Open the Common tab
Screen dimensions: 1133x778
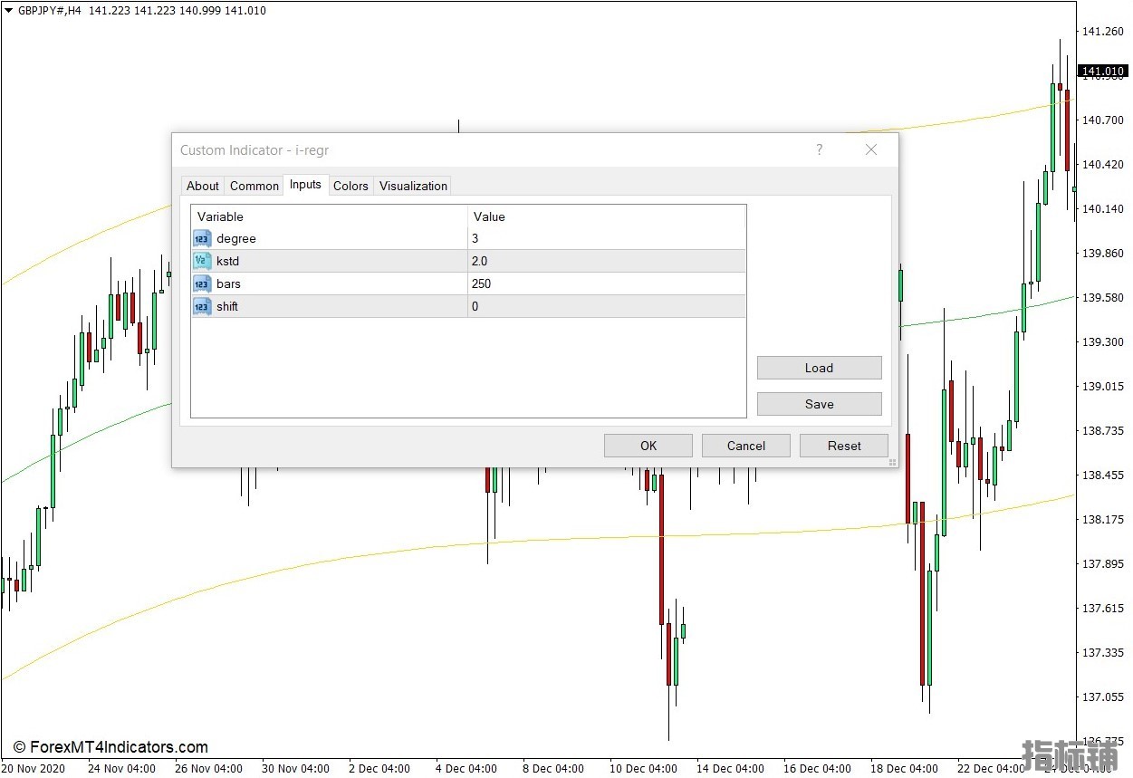[254, 186]
